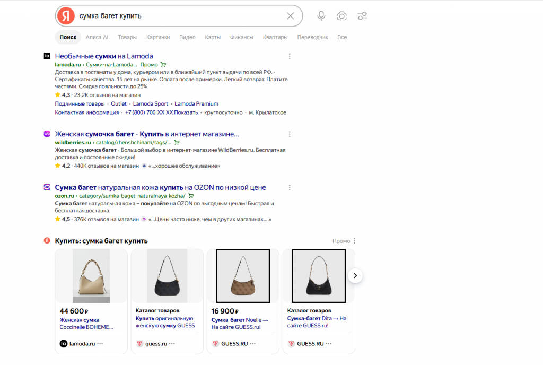Open Lamoda Premium sitelink

click(196, 103)
